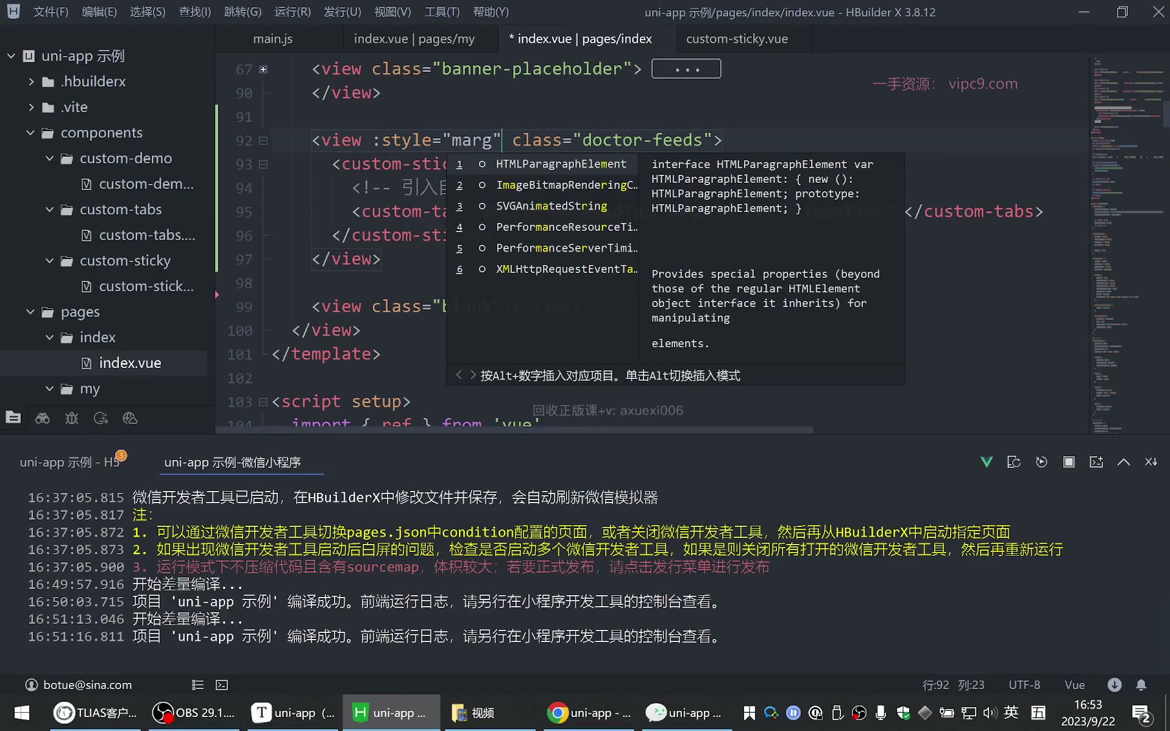This screenshot has height=731, width=1170.
Task: Open the 运行(R) menu
Action: point(292,12)
